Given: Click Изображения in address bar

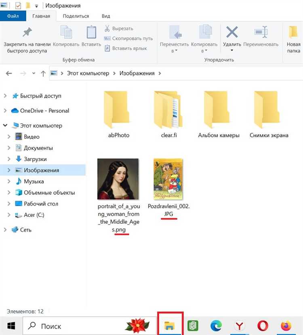Looking at the screenshot, I should point(137,73).
